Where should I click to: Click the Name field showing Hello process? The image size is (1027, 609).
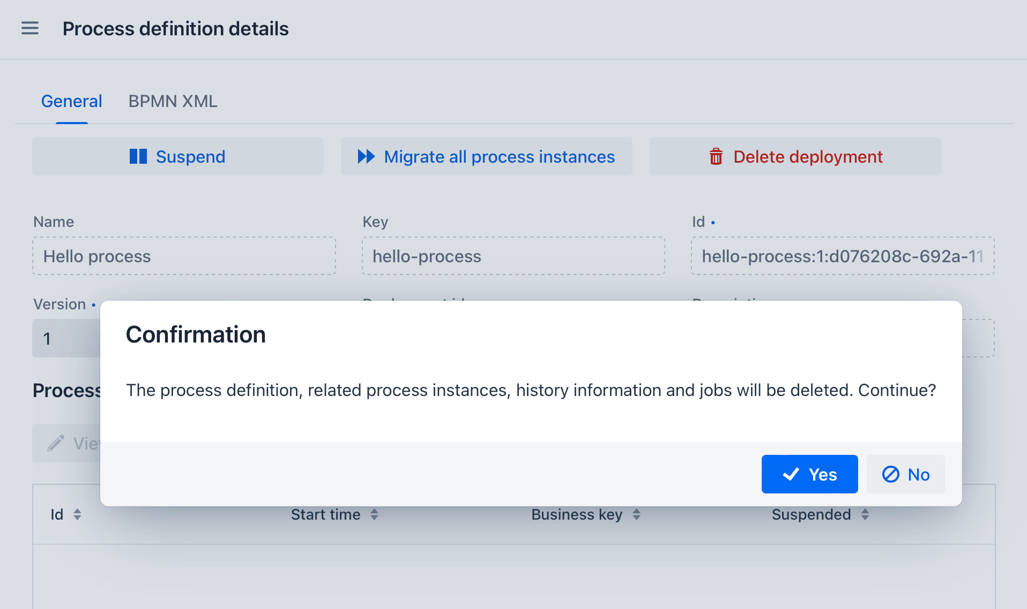point(183,256)
